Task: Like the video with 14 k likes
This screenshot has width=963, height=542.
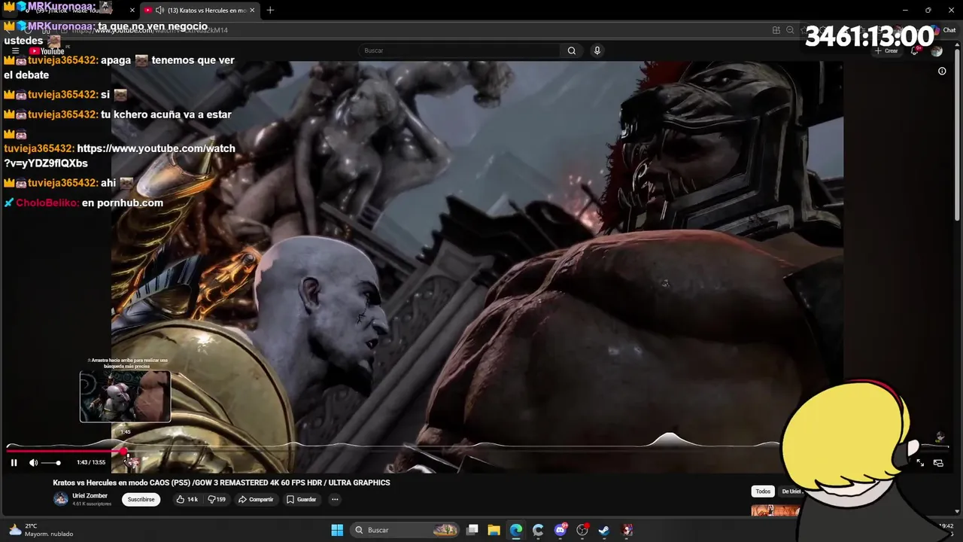Action: click(x=187, y=499)
